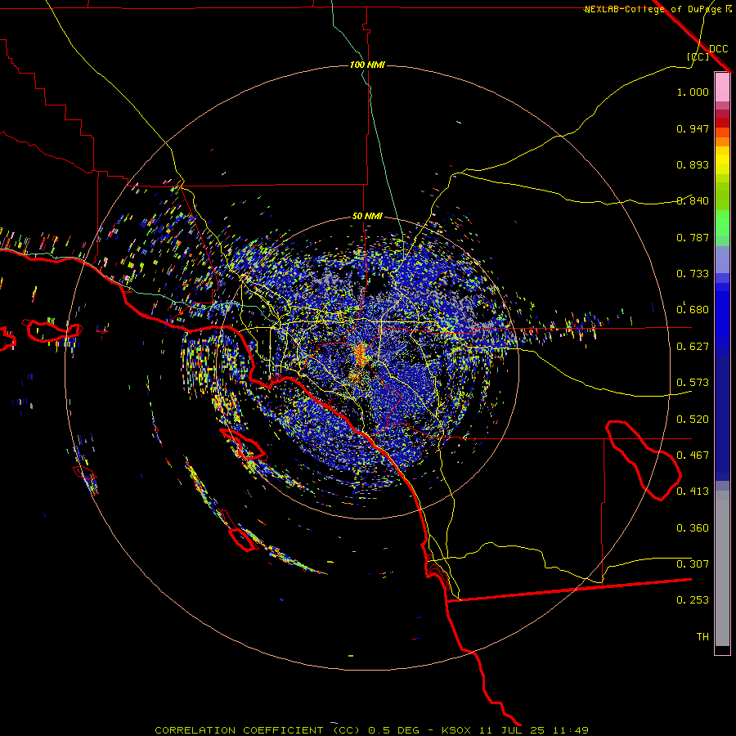This screenshot has width=736, height=736.
Task: Click the 0.893 scale value
Action: point(693,164)
